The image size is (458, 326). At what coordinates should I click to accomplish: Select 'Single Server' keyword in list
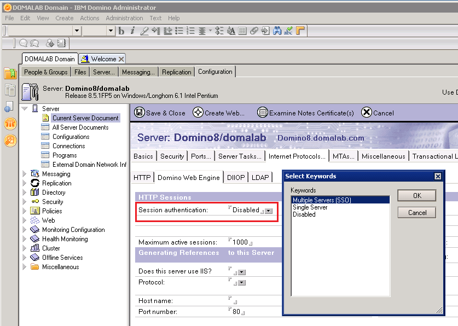(x=340, y=207)
